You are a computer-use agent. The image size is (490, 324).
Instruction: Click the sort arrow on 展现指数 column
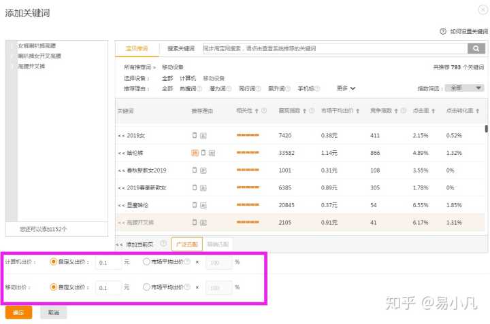coord(303,111)
